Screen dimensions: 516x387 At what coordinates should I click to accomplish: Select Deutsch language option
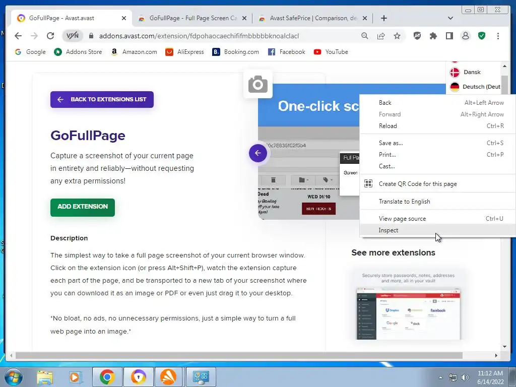(475, 87)
